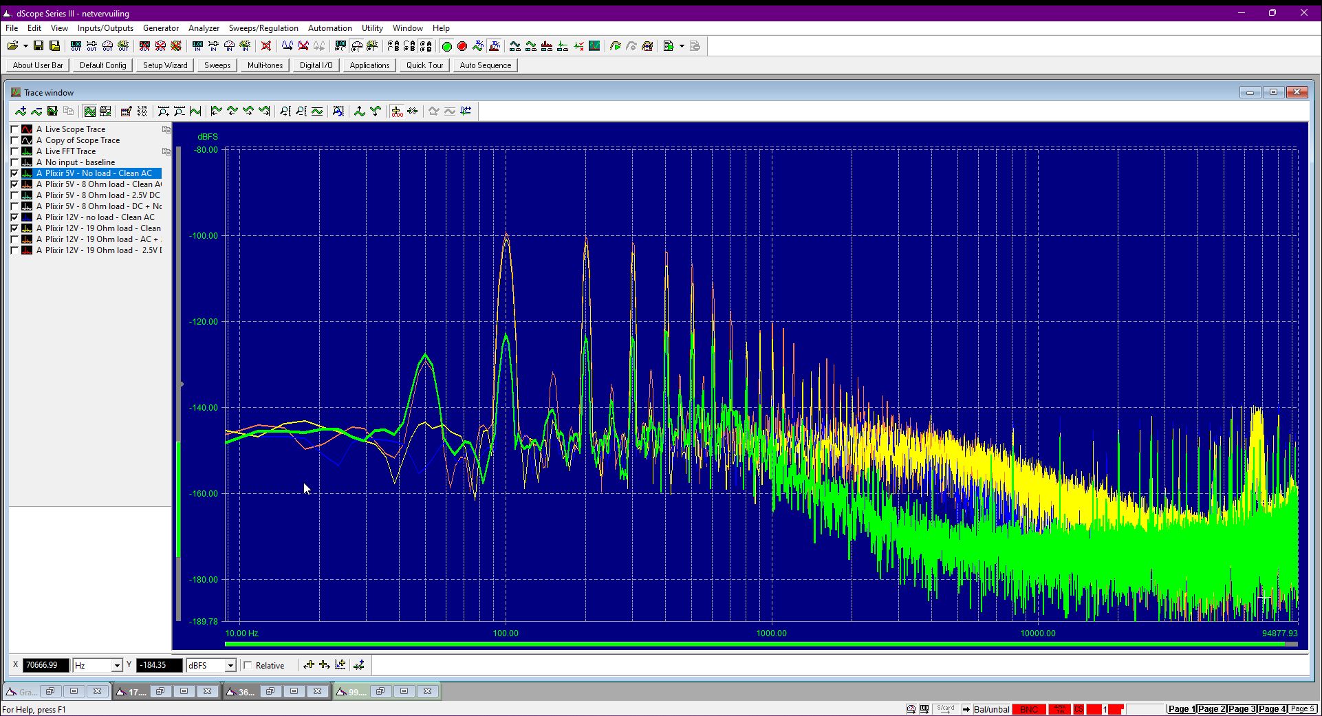Click copy icon beside Live FFT Trace
Image resolution: width=1322 pixels, height=716 pixels.
(166, 151)
